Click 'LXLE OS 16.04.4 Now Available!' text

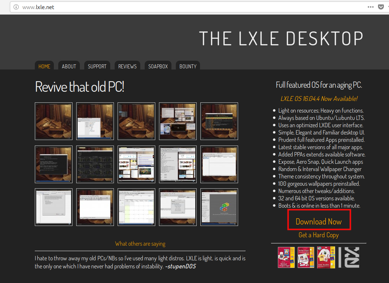coord(319,99)
